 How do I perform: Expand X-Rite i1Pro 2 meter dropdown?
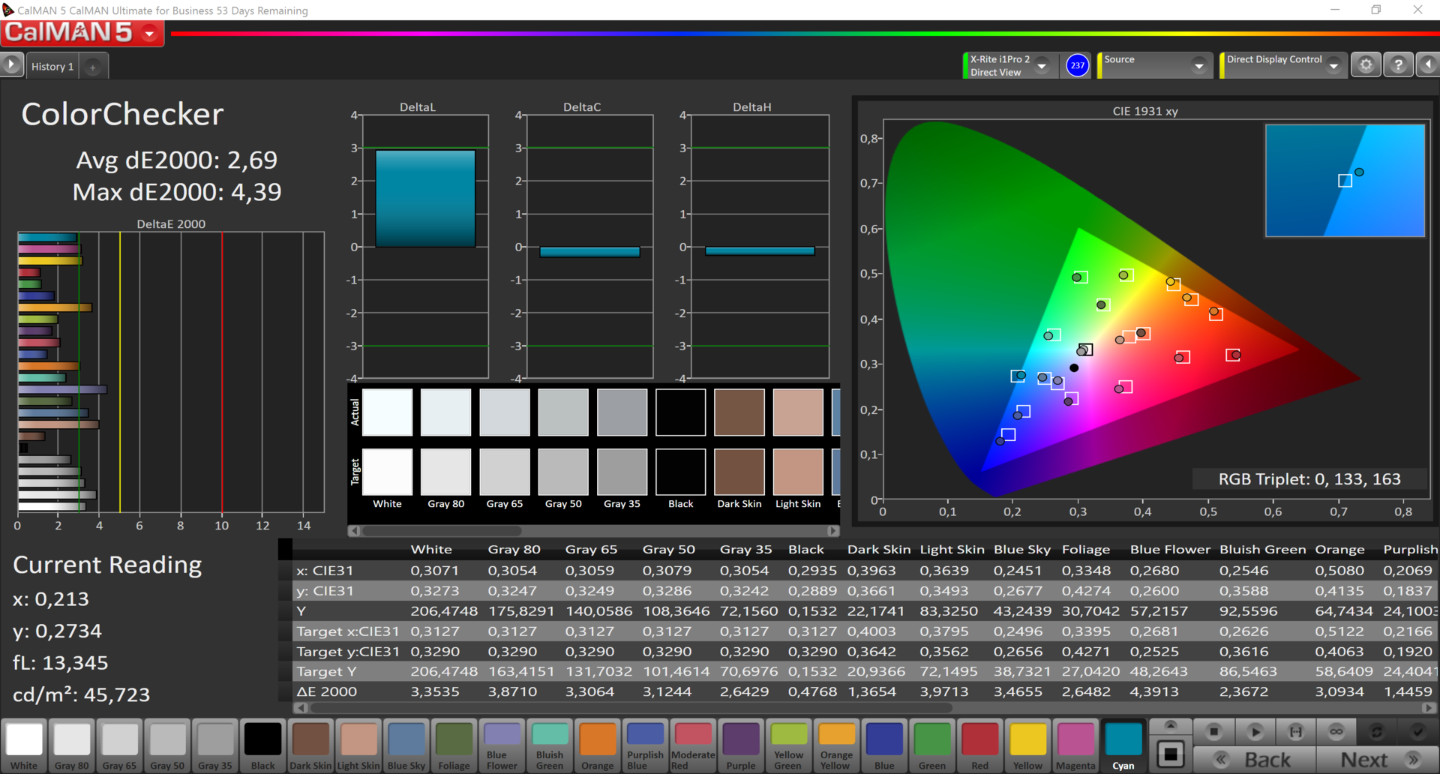pos(1042,66)
